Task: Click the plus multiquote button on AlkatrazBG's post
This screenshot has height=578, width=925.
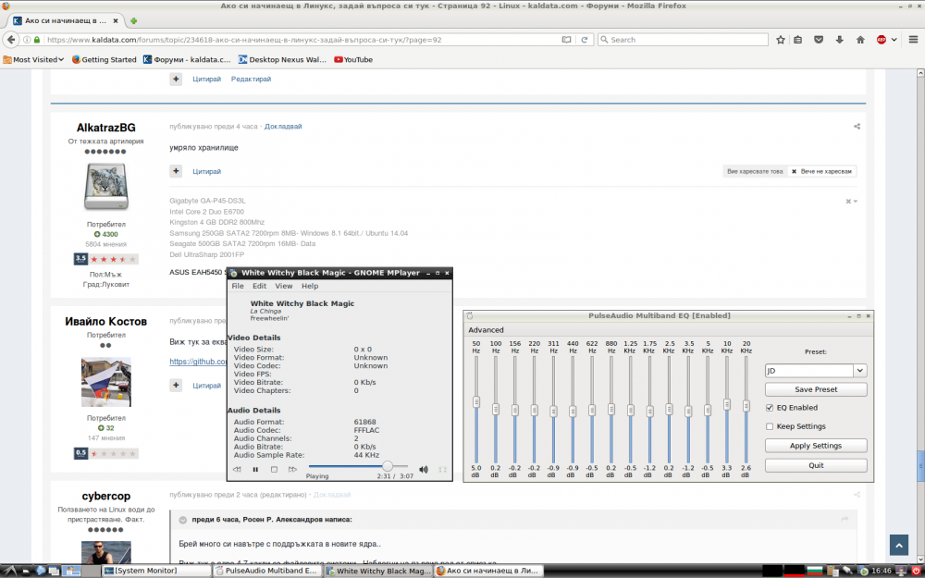Action: 176,171
